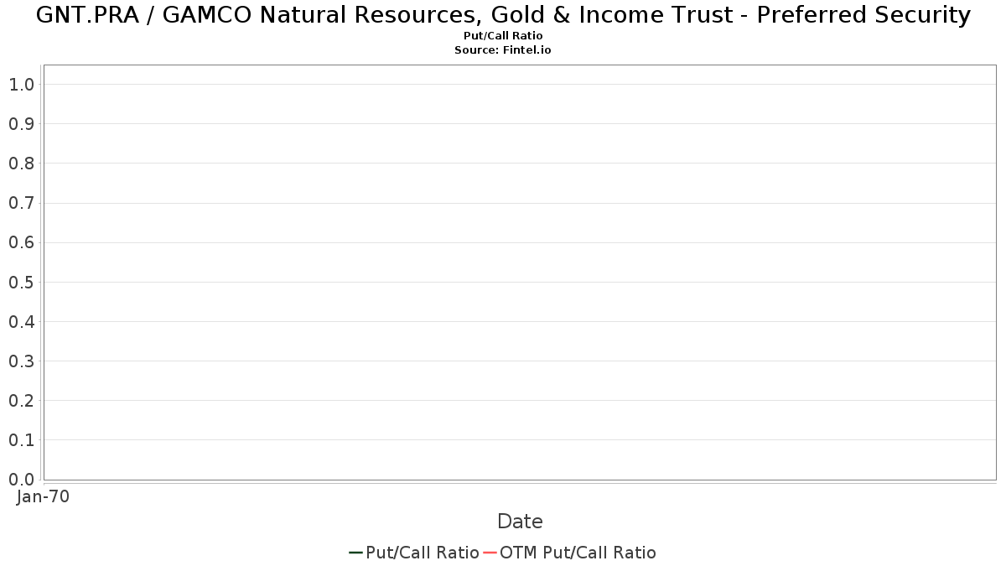
Task: Click the 0.0 y-axis tick label
Action: point(21,480)
